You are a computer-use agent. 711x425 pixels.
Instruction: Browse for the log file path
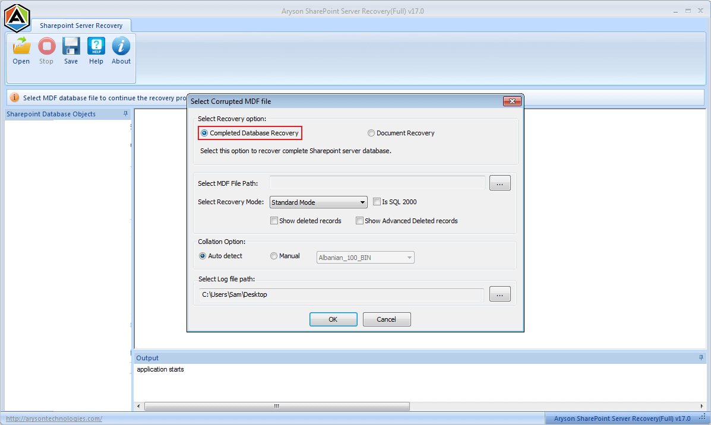point(500,294)
